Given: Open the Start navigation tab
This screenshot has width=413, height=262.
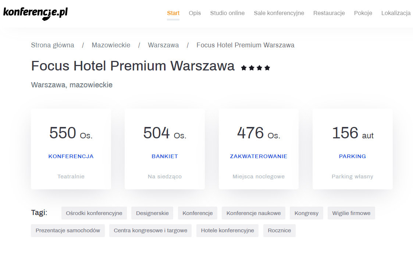Looking at the screenshot, I should click(x=173, y=13).
